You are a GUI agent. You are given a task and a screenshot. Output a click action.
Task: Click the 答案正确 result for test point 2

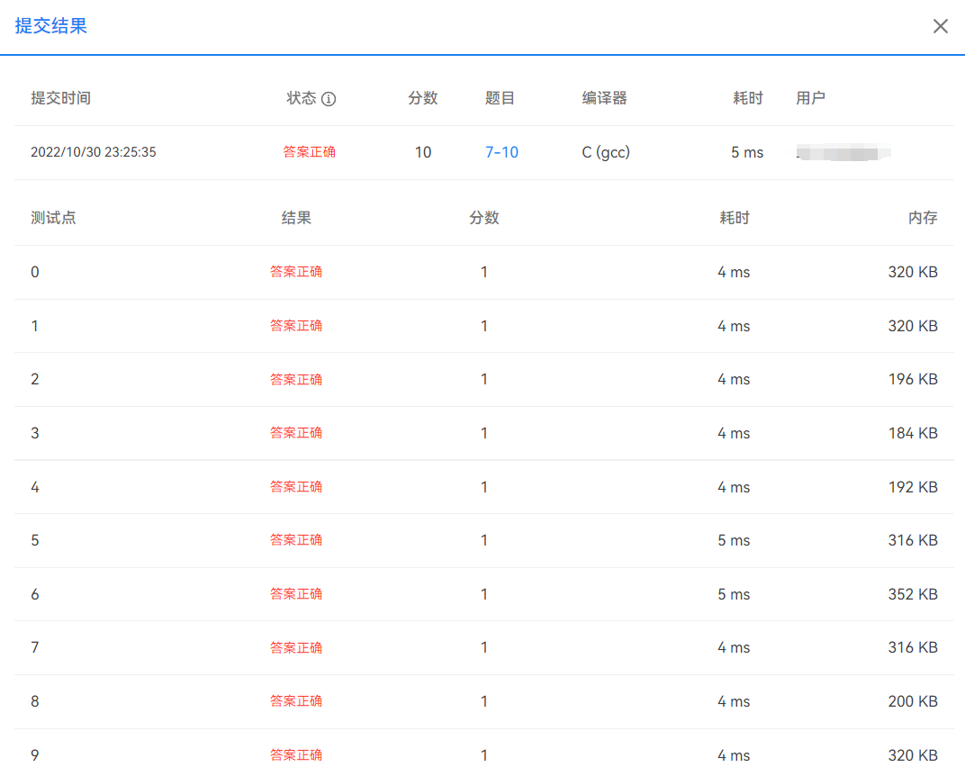click(x=296, y=379)
